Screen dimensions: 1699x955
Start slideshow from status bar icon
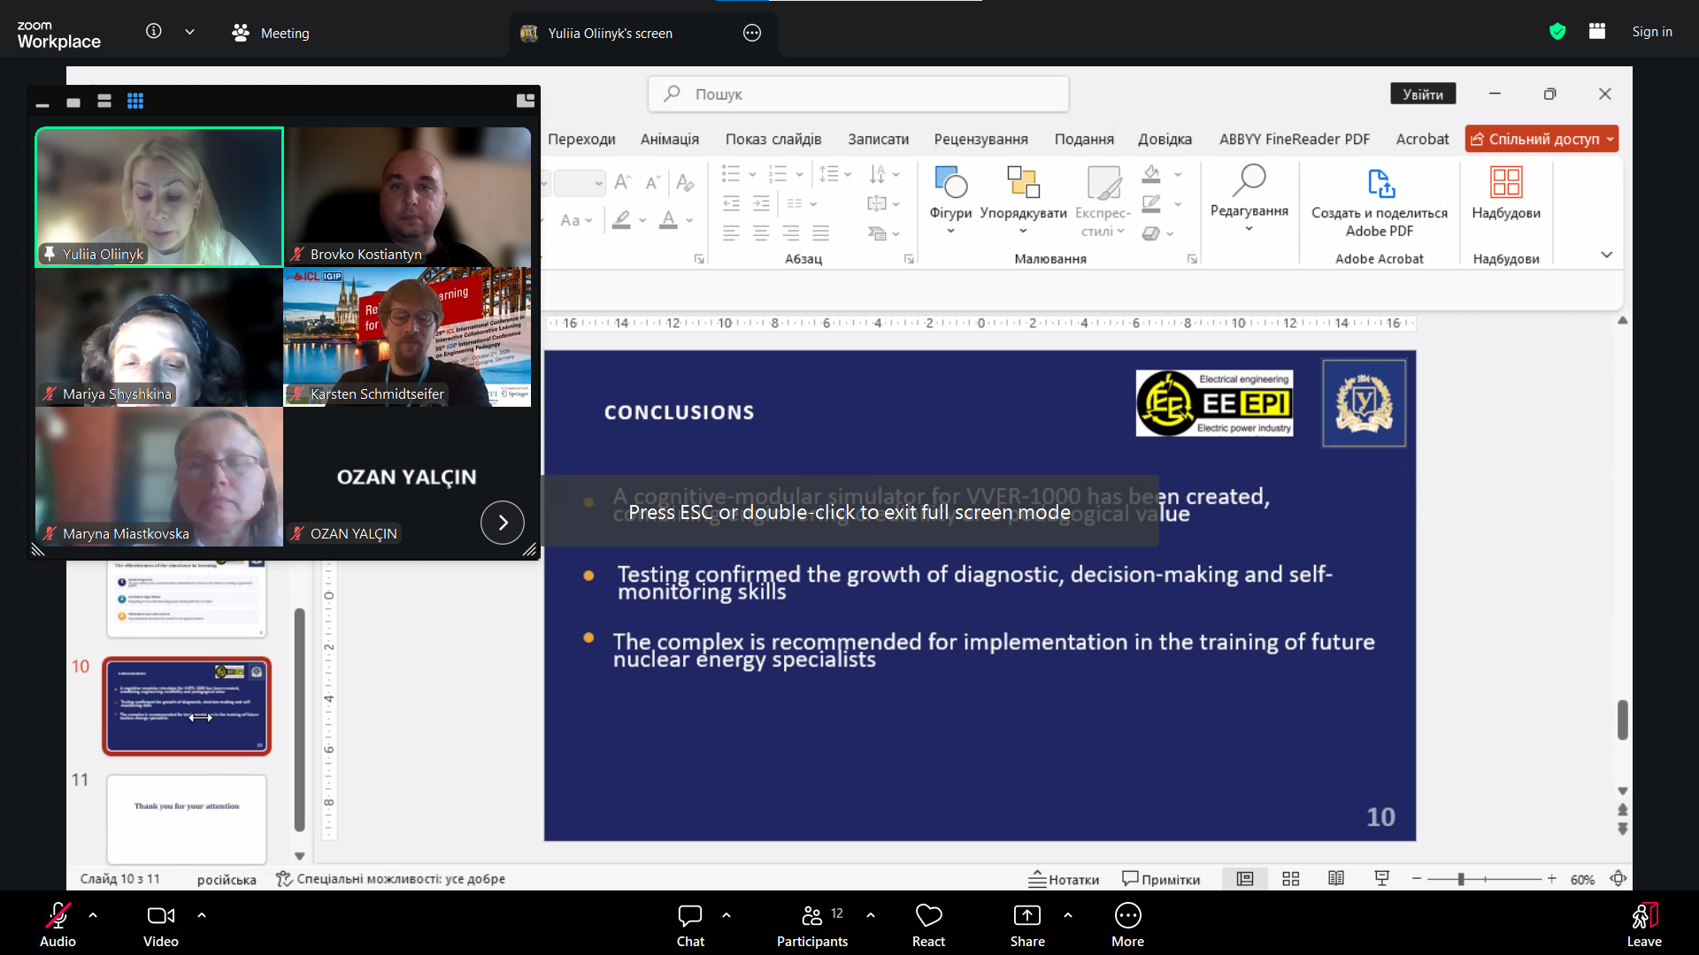pos(1381,879)
